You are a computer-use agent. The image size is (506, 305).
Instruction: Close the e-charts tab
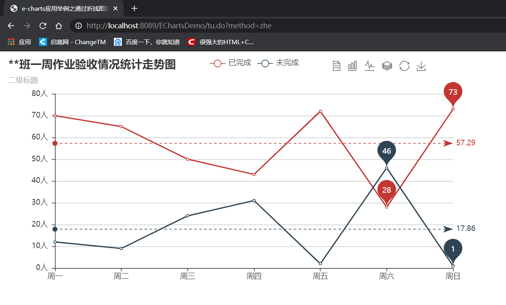tap(115, 8)
